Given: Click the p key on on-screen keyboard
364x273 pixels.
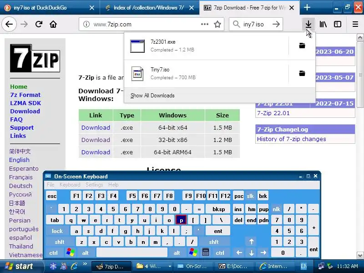Looking at the screenshot, I should [181, 220].
